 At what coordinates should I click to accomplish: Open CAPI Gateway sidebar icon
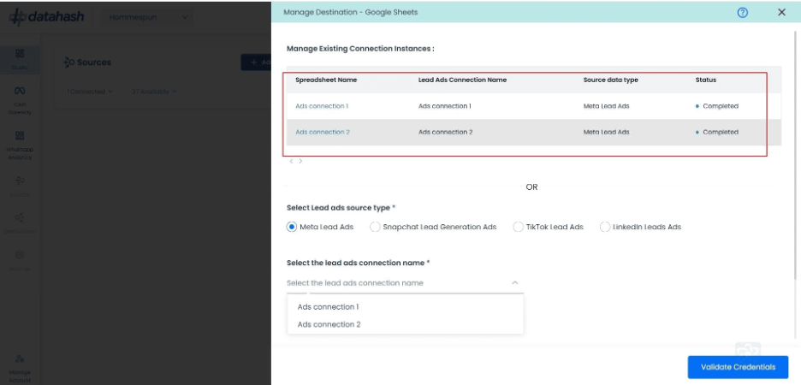click(x=20, y=100)
